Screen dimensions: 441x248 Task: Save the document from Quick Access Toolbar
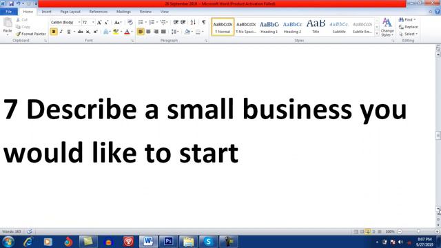click(x=11, y=3)
